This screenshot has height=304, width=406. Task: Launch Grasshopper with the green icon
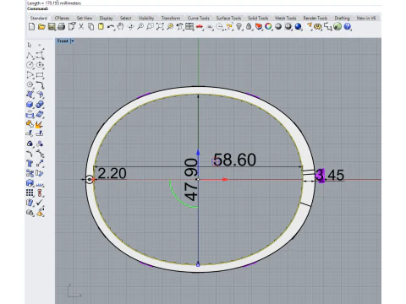(337, 27)
